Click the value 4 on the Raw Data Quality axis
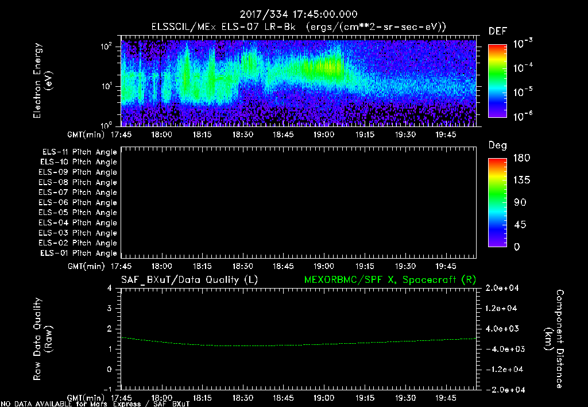This screenshot has width=588, height=407. coord(110,289)
